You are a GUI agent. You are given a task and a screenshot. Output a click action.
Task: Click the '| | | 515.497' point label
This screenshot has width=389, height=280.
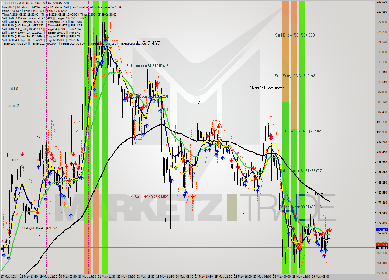point(147,44)
